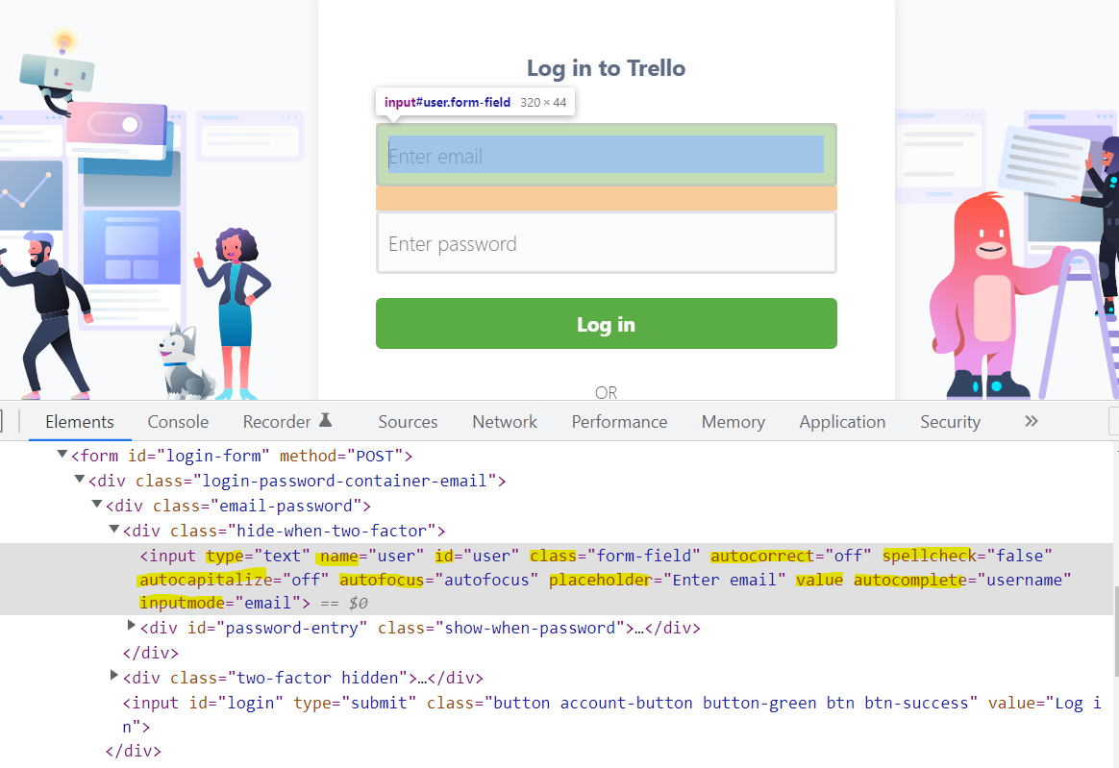
Task: Collapse the email-password div node
Action: tap(97, 505)
